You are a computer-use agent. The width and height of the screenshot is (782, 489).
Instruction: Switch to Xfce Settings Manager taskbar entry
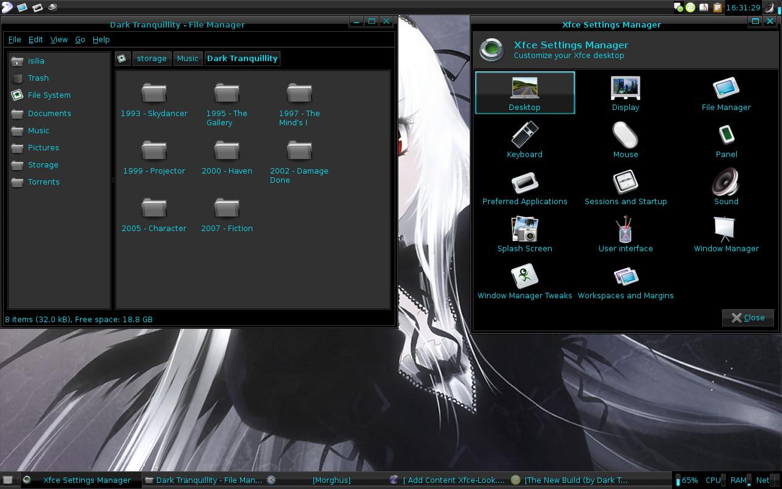tap(81, 480)
